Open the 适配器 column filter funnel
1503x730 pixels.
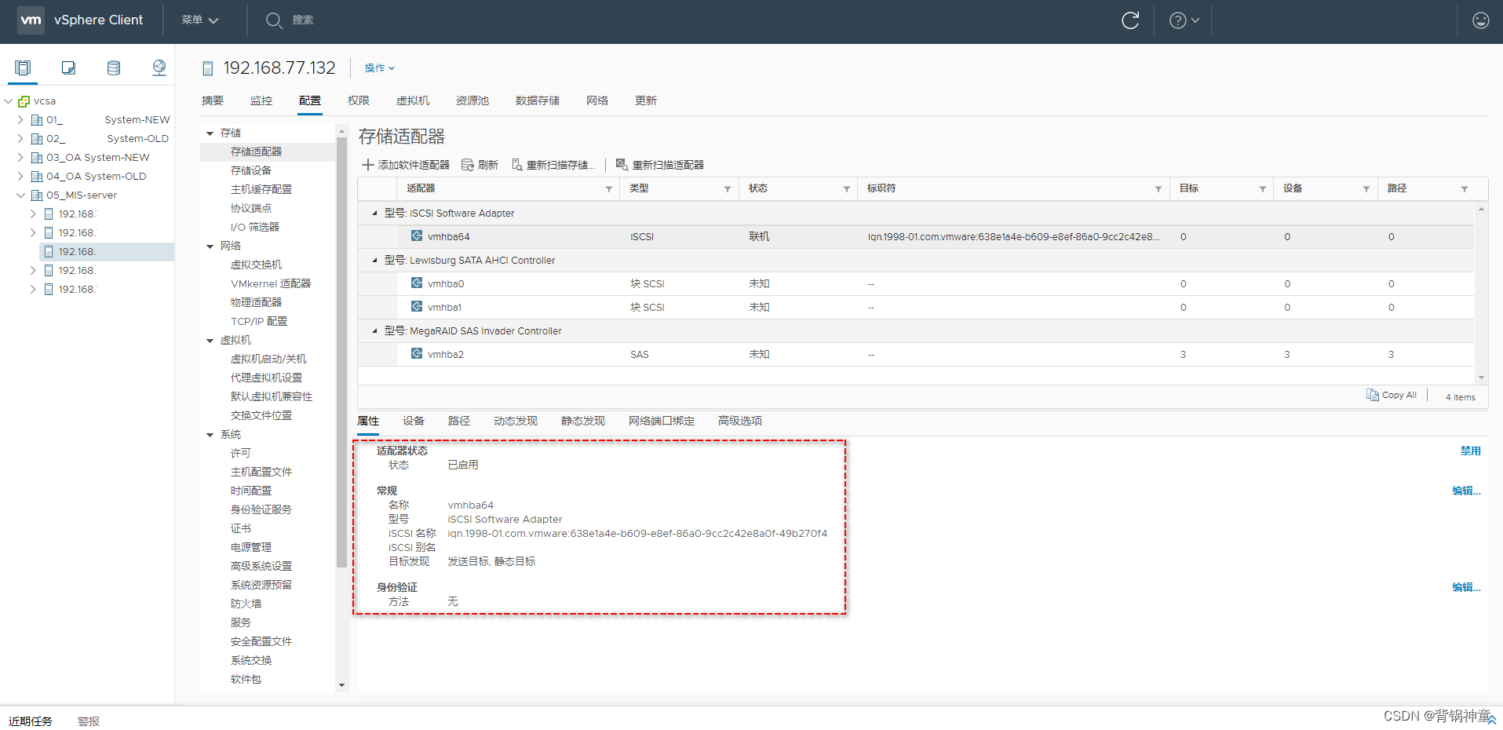point(609,188)
